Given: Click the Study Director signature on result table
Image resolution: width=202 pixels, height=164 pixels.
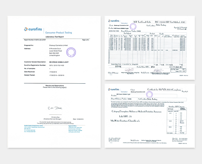Looking at the screenshot, I should point(158,71).
